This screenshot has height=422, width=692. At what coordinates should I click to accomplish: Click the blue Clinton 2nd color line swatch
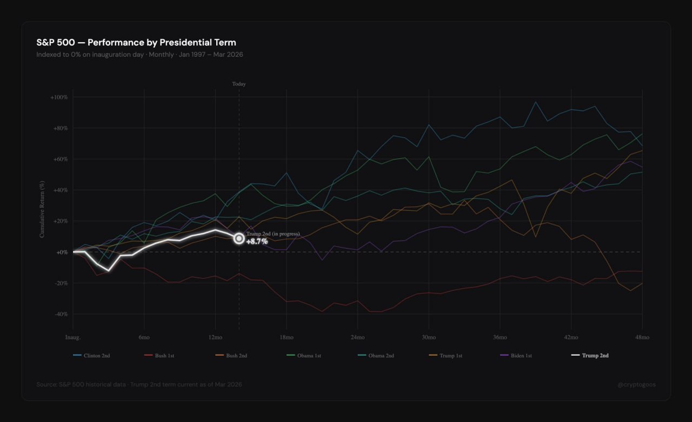pos(77,356)
